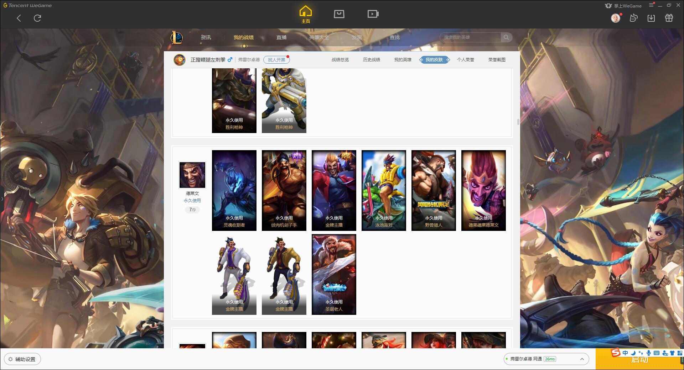684x370 pixels.
Task: Expand the left side panel arrow
Action: pyautogui.click(x=2, y=199)
